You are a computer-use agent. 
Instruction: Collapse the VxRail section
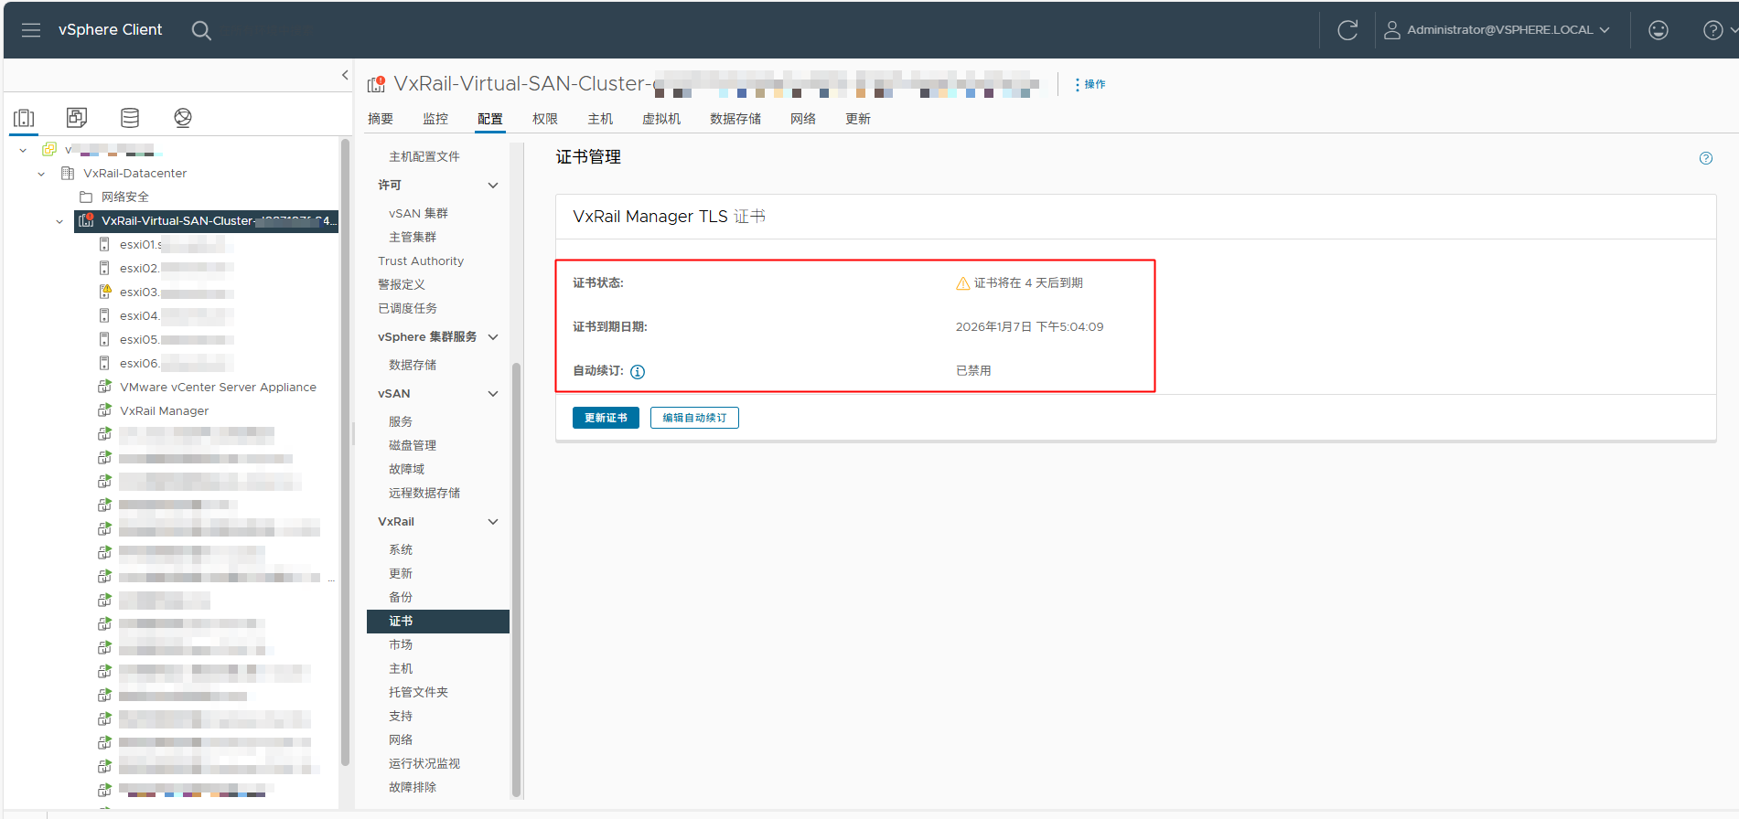click(493, 521)
